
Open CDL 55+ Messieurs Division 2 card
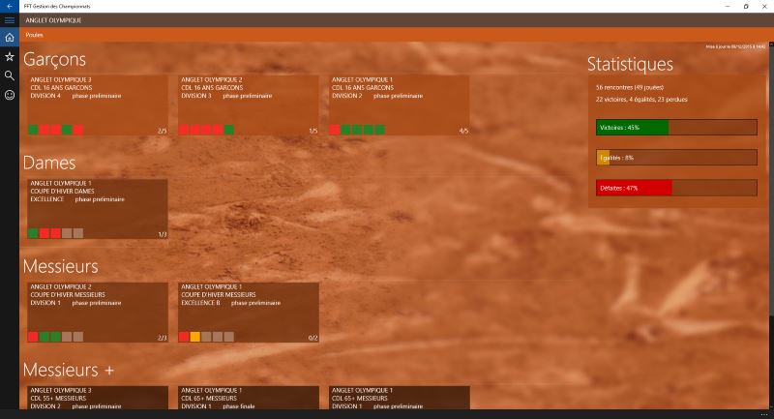(x=98, y=398)
